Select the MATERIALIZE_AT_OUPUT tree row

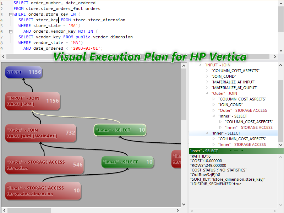[x=234, y=88]
